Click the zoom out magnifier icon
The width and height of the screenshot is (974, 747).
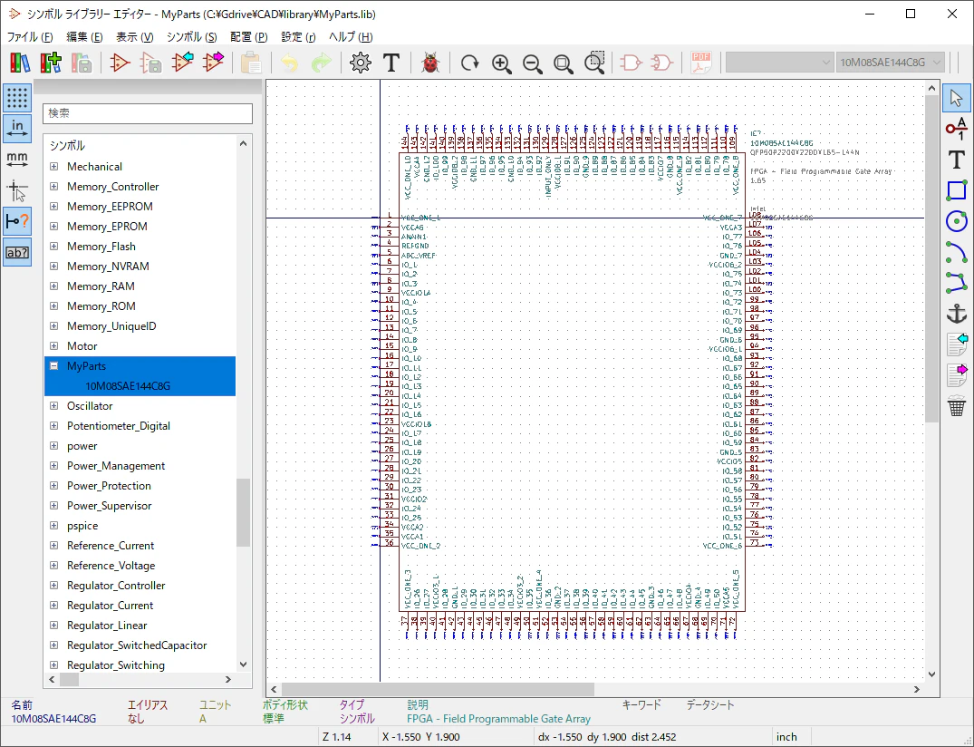click(533, 63)
